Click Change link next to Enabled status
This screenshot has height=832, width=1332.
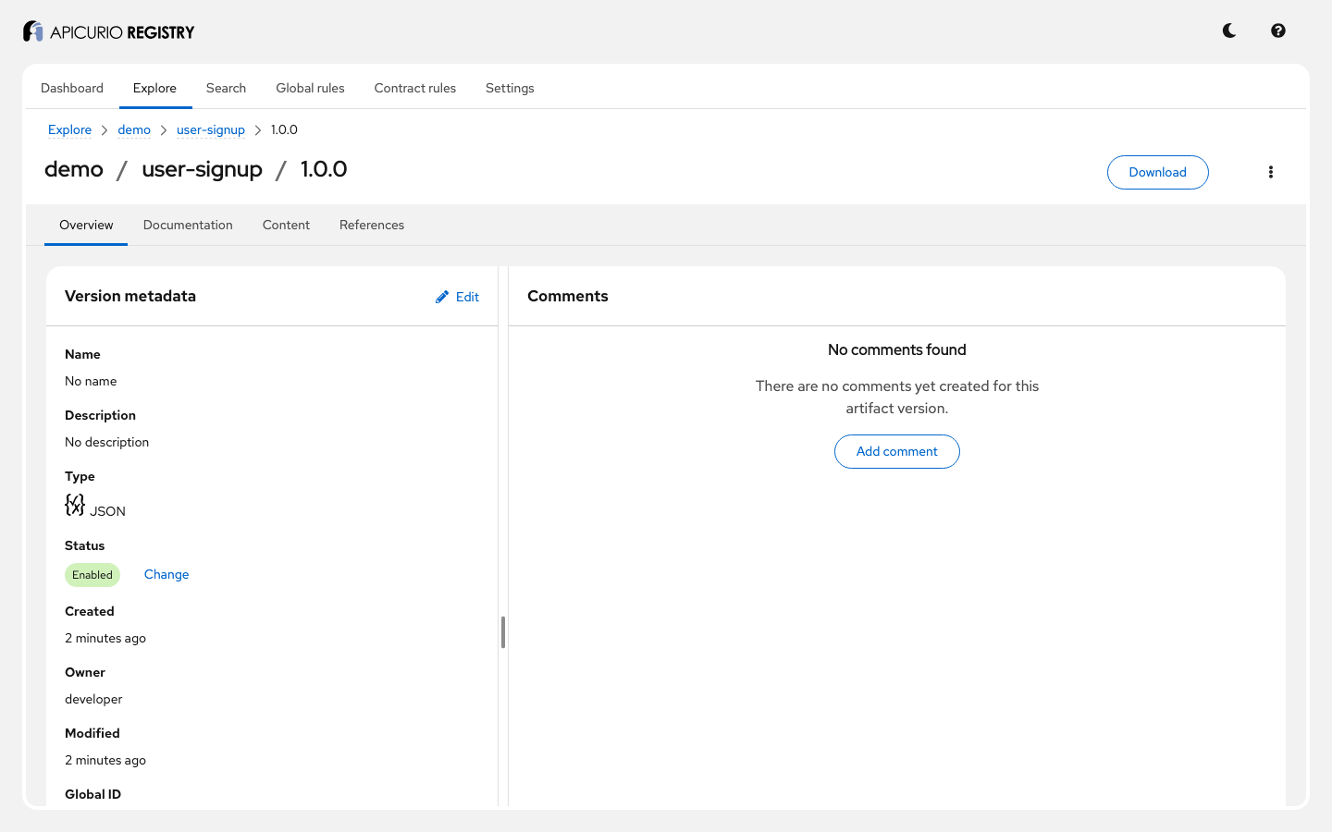click(166, 574)
